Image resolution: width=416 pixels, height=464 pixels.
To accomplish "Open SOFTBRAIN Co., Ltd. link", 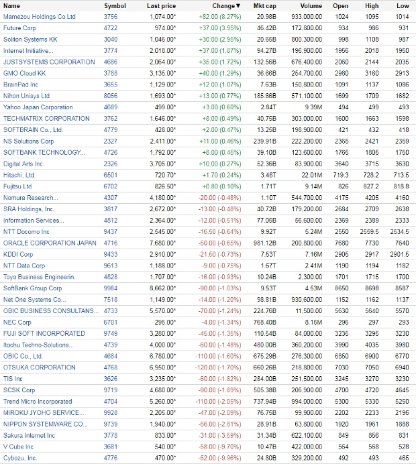I will coord(33,130).
